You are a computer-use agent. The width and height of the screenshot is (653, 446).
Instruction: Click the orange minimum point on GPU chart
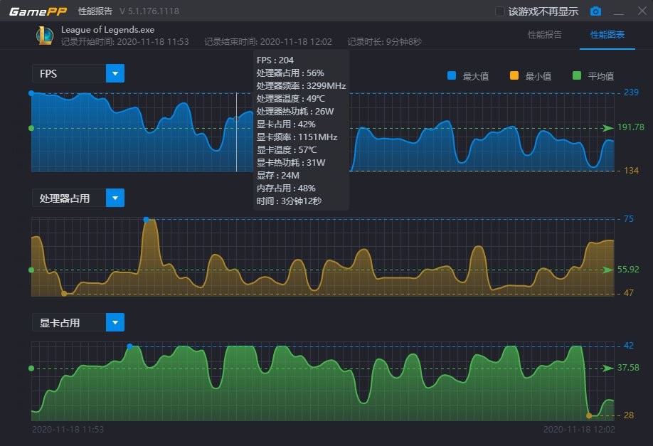coord(589,415)
